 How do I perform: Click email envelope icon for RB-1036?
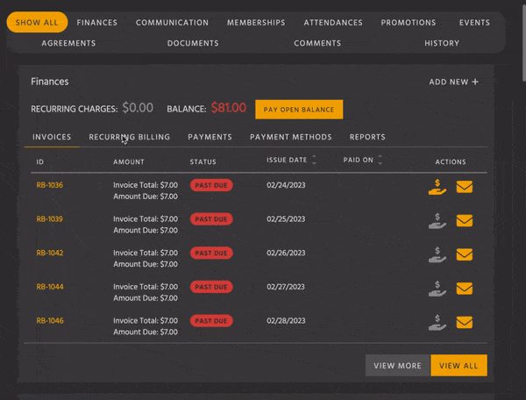[465, 187]
